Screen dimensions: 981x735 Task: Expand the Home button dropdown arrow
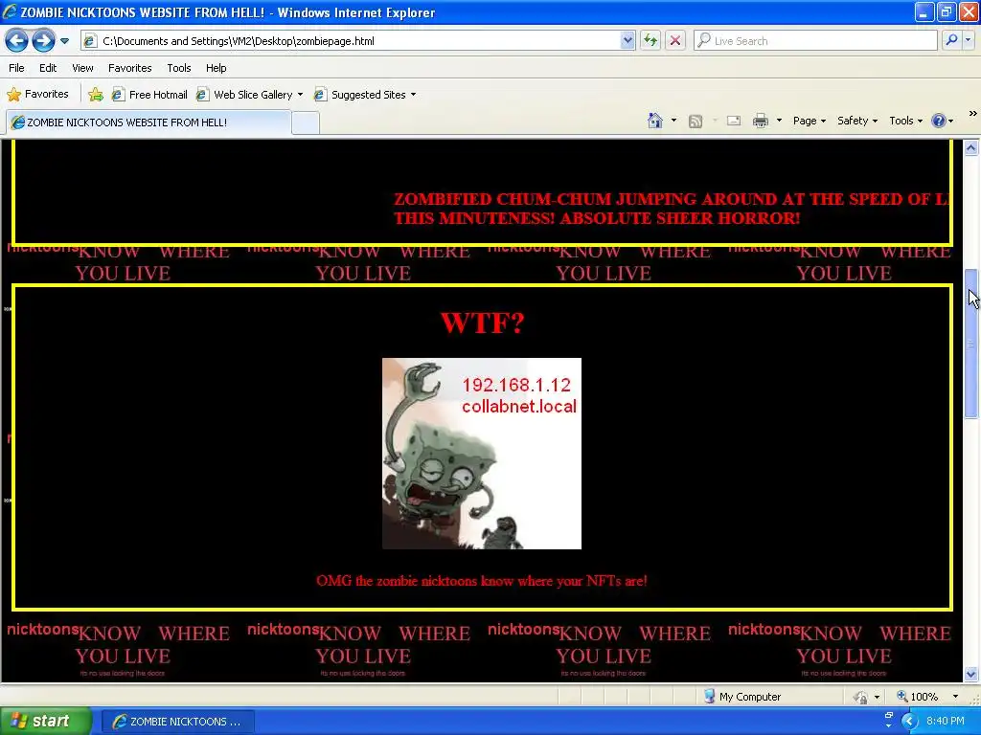673,121
